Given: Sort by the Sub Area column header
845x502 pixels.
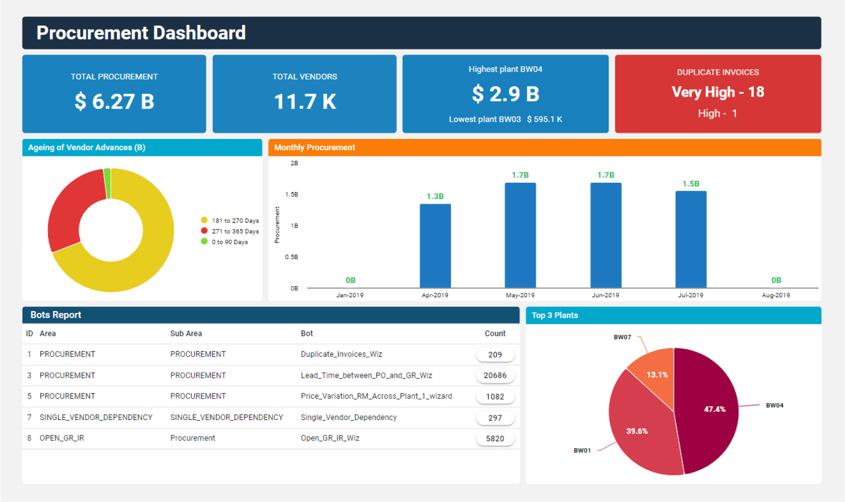Looking at the screenshot, I should tap(186, 333).
